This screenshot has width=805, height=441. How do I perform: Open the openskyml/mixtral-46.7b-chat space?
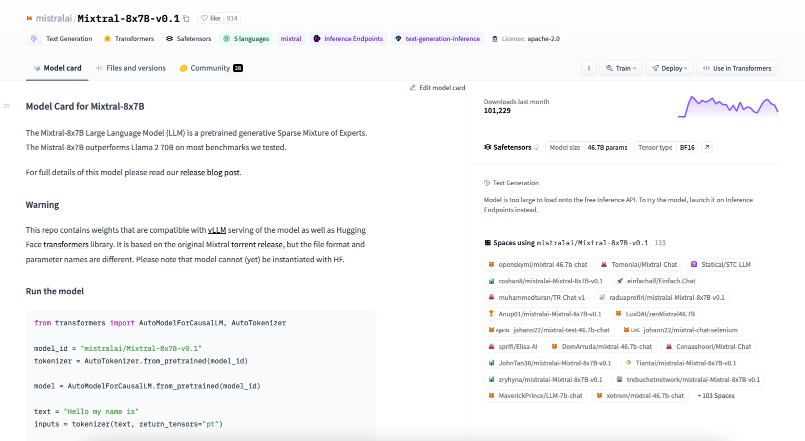(x=537, y=264)
